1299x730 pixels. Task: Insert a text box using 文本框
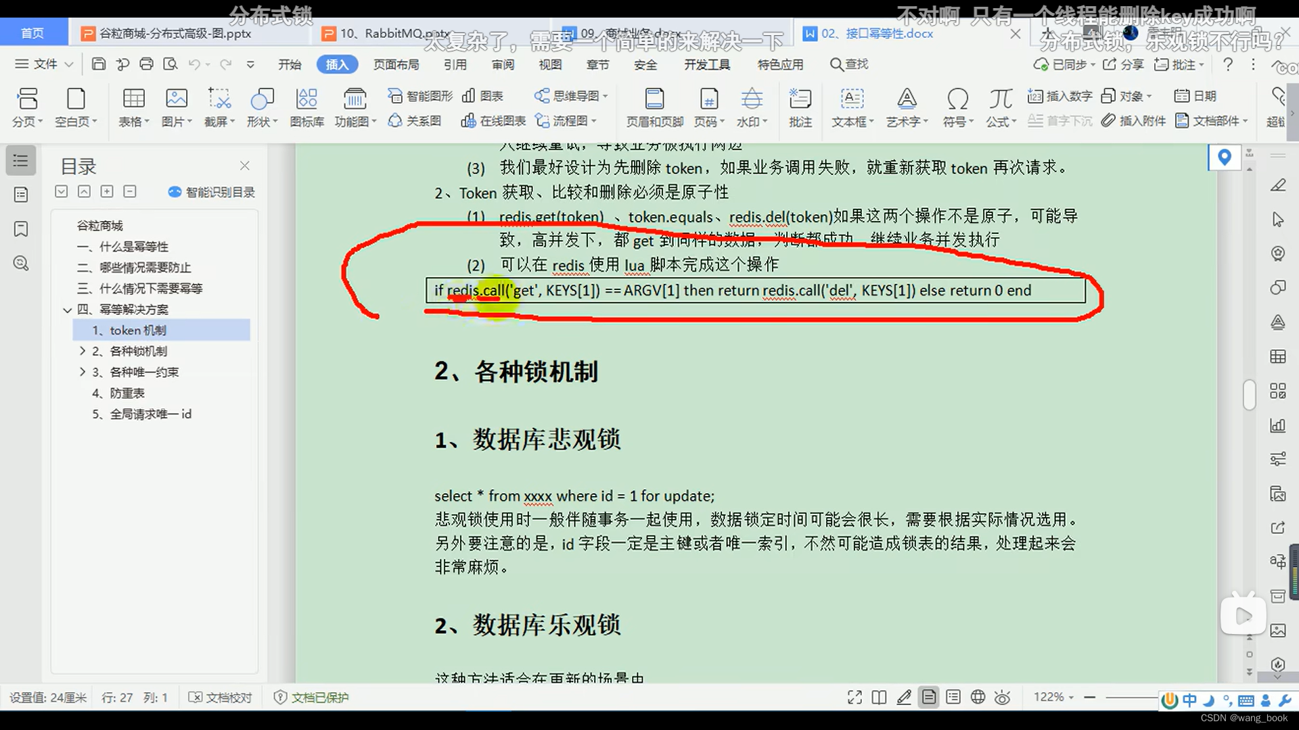click(851, 107)
